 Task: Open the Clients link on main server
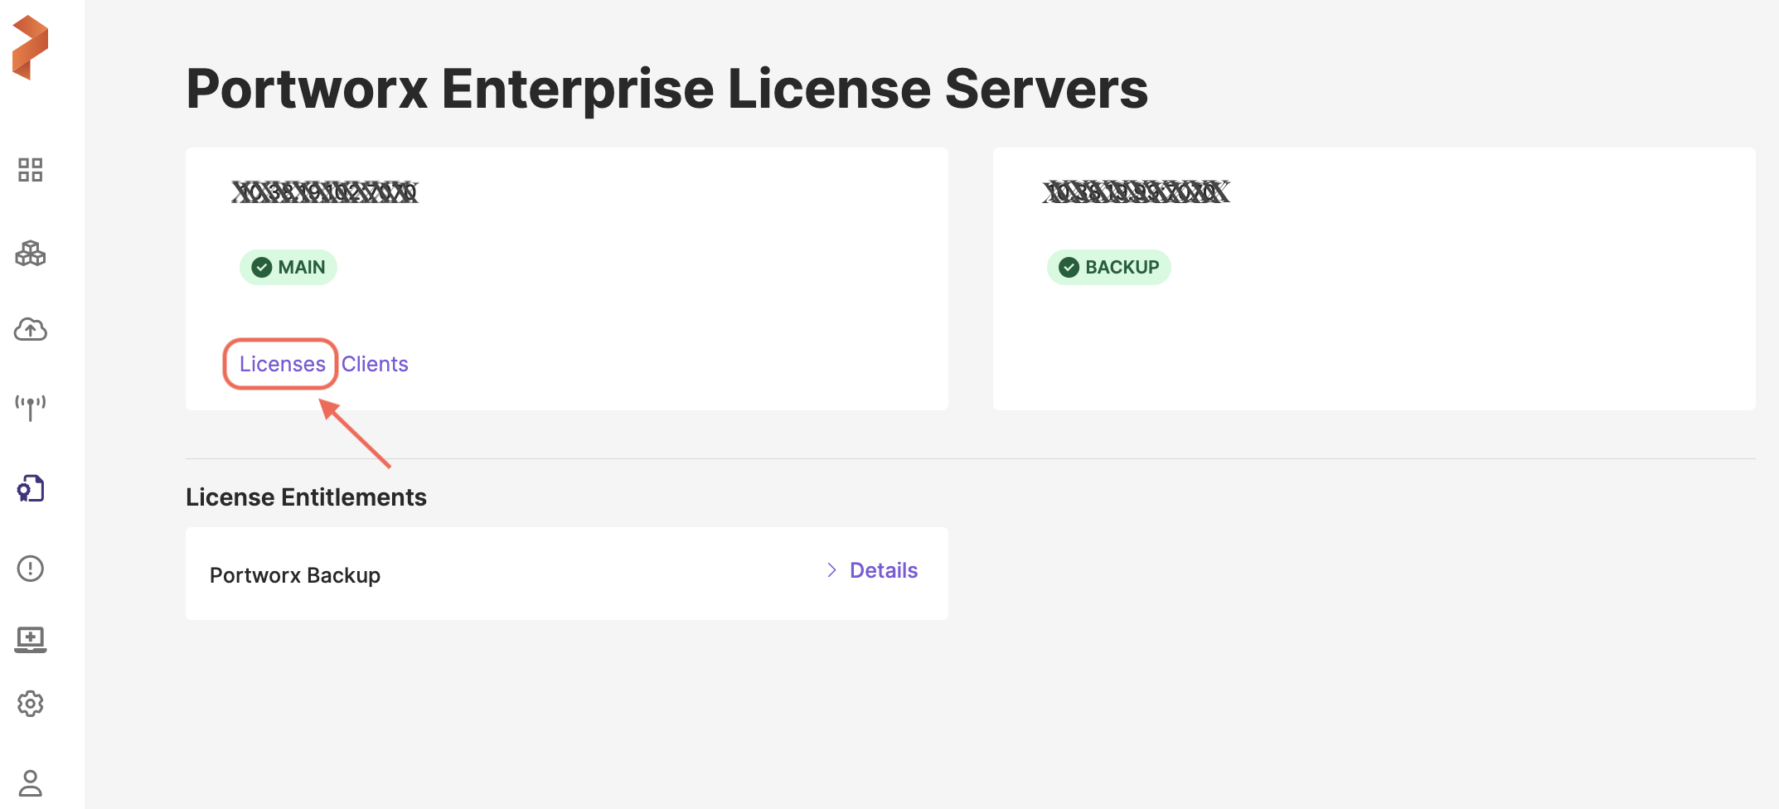pyautogui.click(x=375, y=364)
